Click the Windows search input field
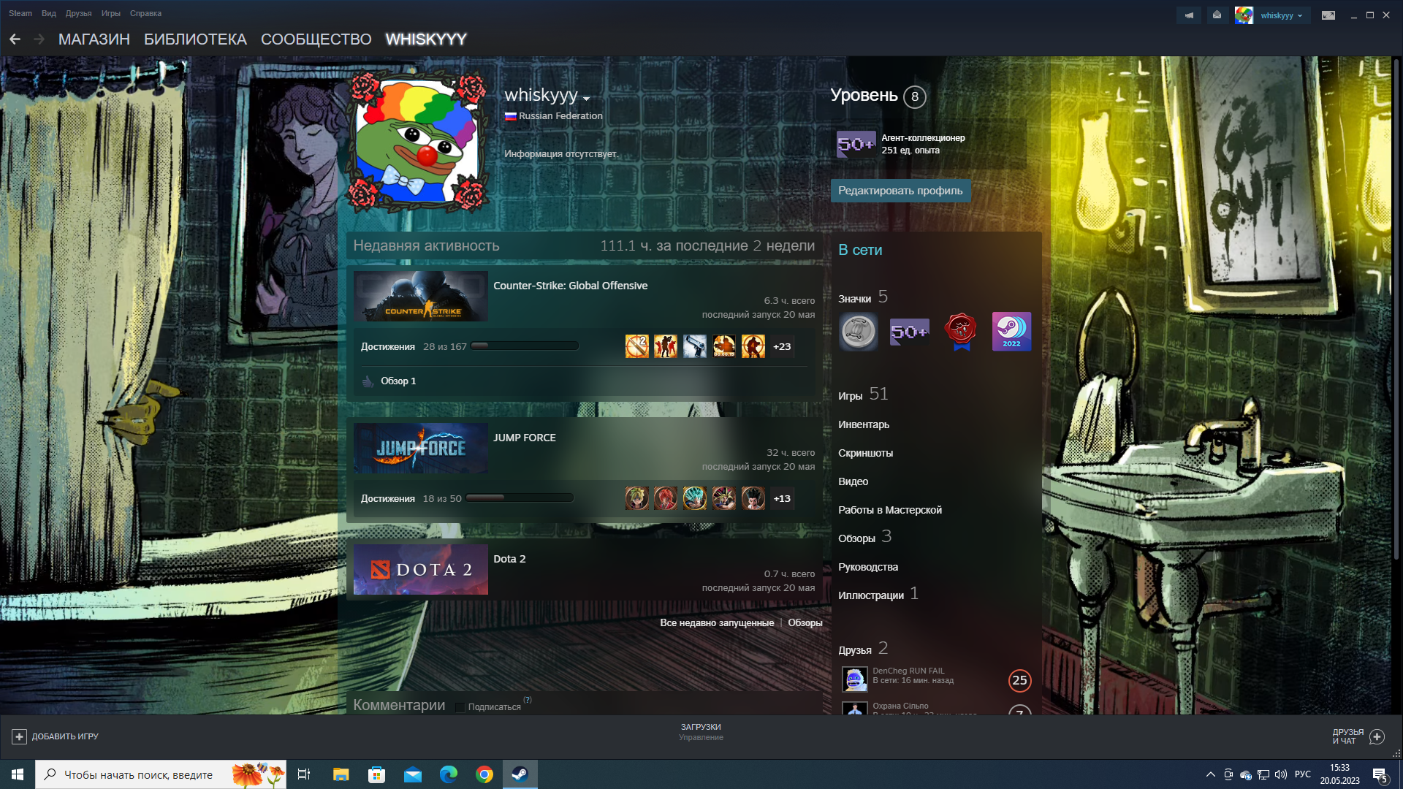Viewport: 1403px width, 789px height. 161,774
